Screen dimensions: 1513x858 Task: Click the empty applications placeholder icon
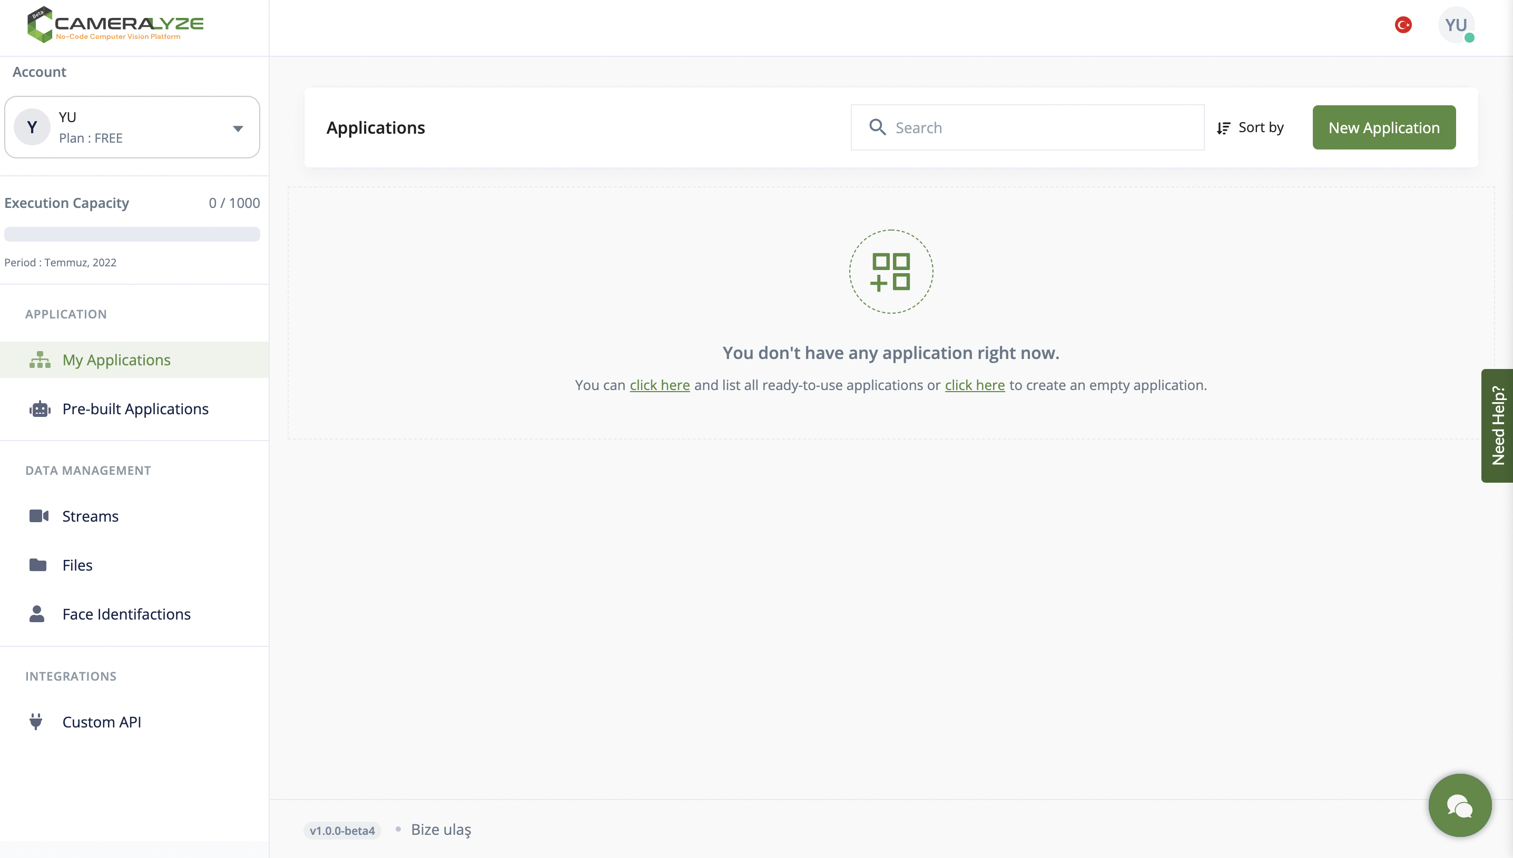click(x=891, y=272)
